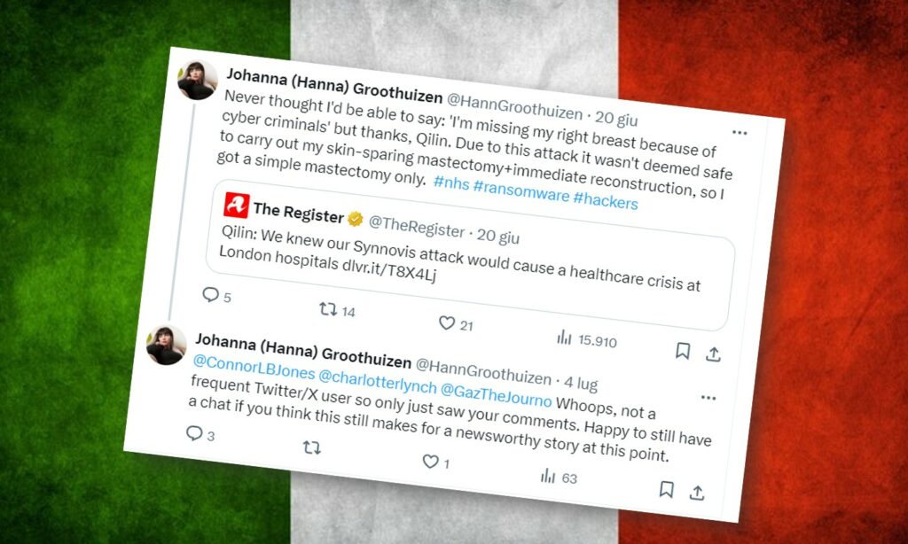Open the @GazTheJourno profile mention
The height and width of the screenshot is (544, 908).
(x=496, y=394)
